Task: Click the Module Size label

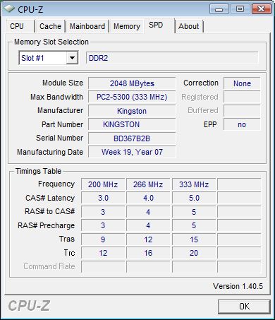Action: [63, 83]
